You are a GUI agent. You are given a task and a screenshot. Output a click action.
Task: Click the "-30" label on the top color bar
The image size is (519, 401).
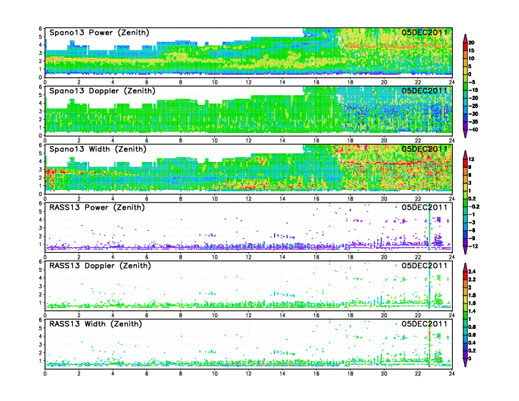tap(473, 114)
